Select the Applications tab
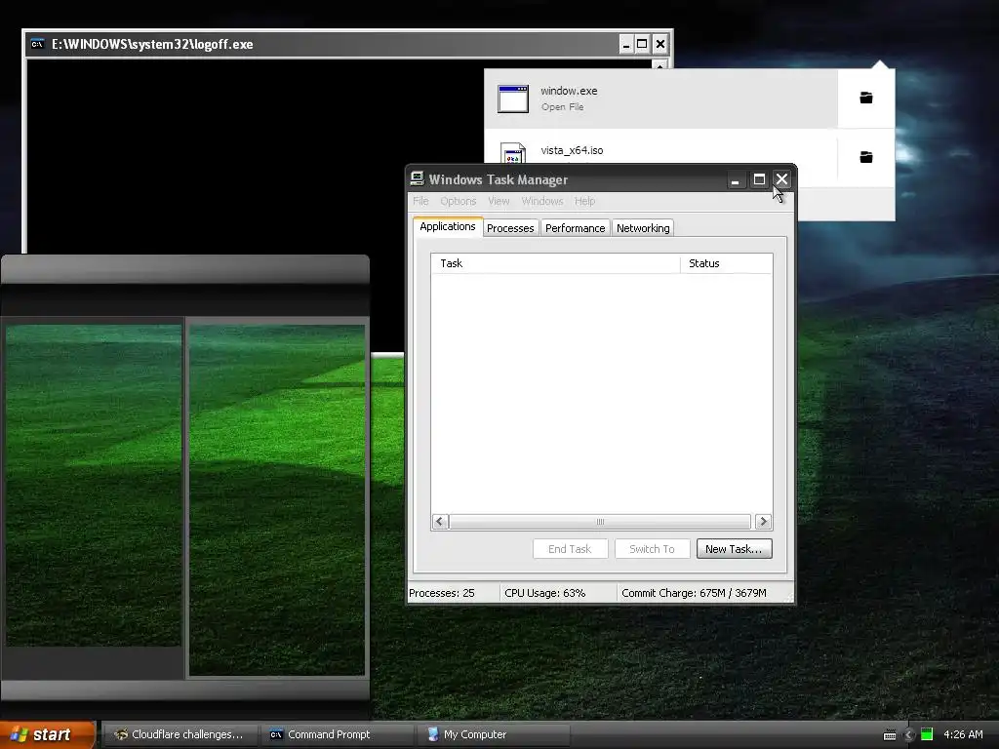999x749 pixels. pos(447,226)
